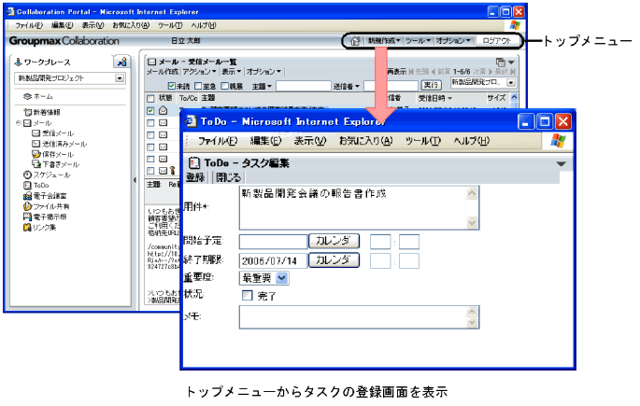Uncheck the 未読 filter checkbox
Screen dimensions: 640x406
[172, 86]
